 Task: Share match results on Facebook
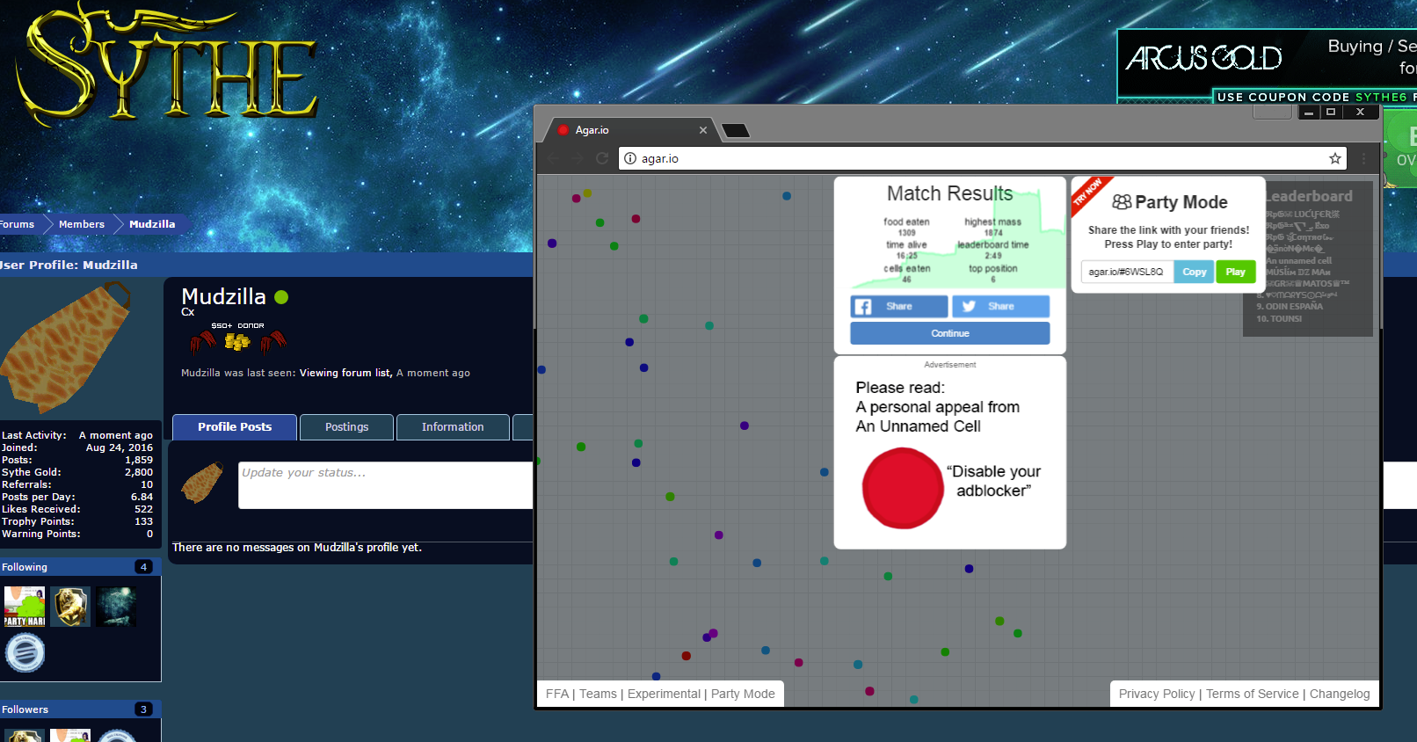click(899, 306)
